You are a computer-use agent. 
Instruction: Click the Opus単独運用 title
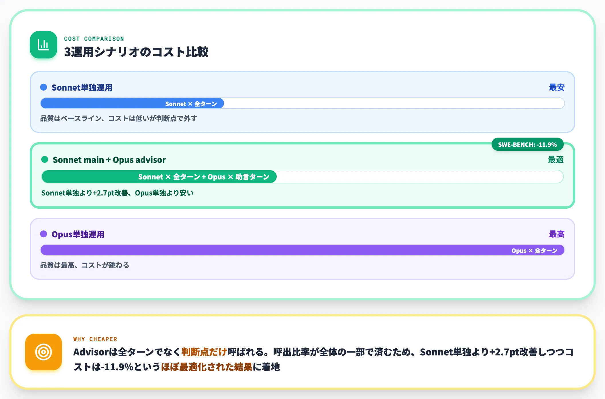coord(78,234)
